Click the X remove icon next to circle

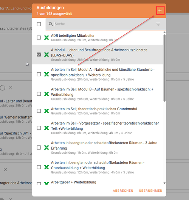coord(11,88)
